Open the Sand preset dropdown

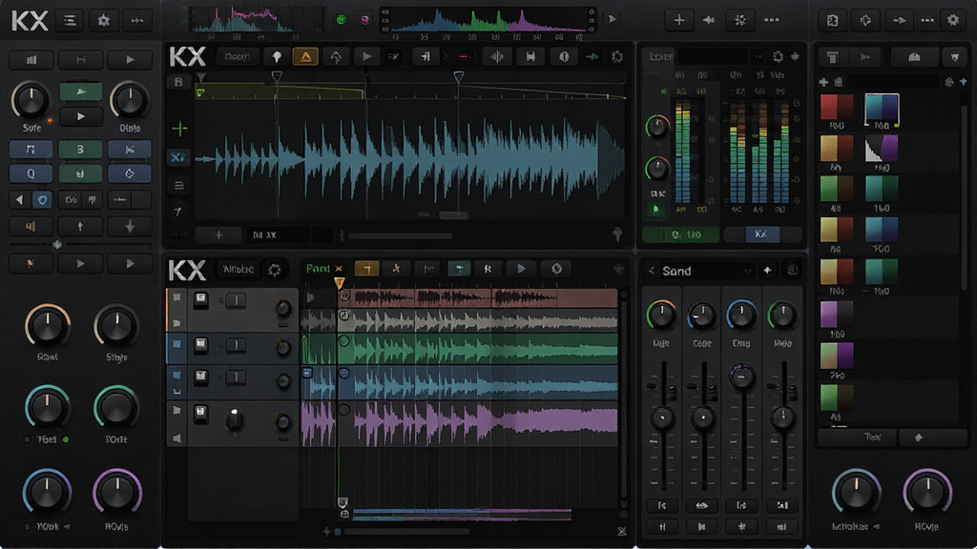point(746,271)
